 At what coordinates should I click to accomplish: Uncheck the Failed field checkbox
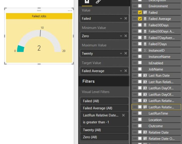pos(140,12)
